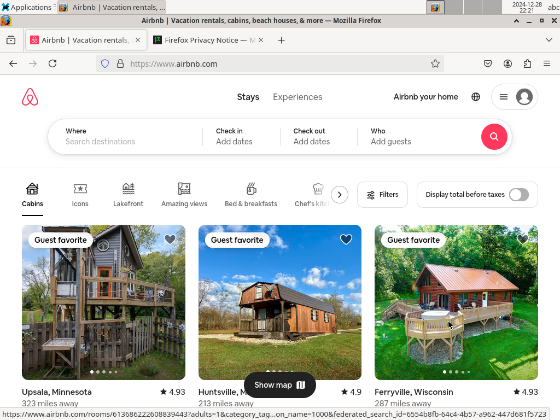This screenshot has height=420, width=560.
Task: Toggle Display total before taxes switch
Action: pos(518,195)
